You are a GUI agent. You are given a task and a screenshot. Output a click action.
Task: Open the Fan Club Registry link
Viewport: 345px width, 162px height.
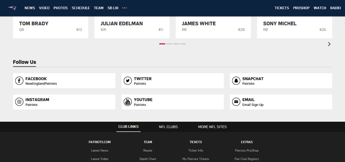(x=247, y=159)
